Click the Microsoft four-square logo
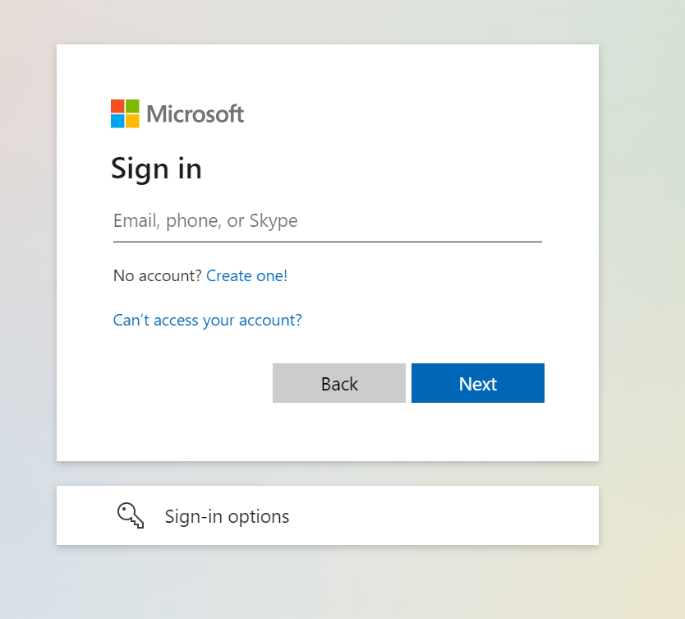 (x=125, y=113)
